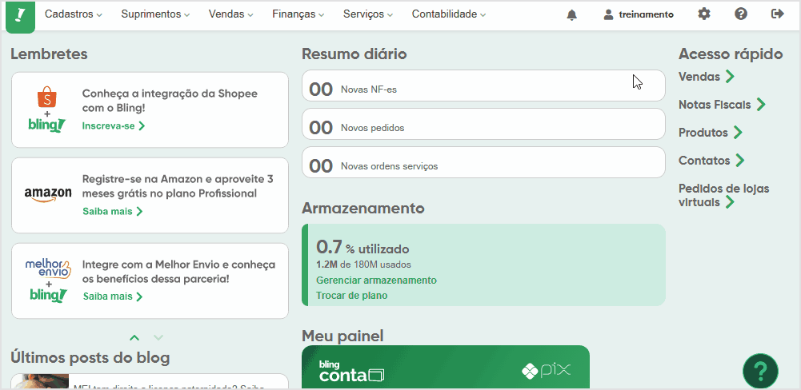Click the blog post thumbnail image

pos(40,381)
